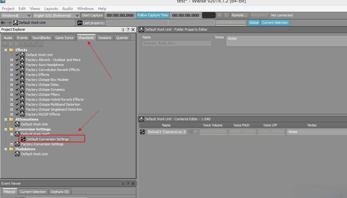Uncheck Factory iZotope Multiband Distortion checkbox
Image resolution: width=347 pixels, height=198 pixels.
point(17,104)
